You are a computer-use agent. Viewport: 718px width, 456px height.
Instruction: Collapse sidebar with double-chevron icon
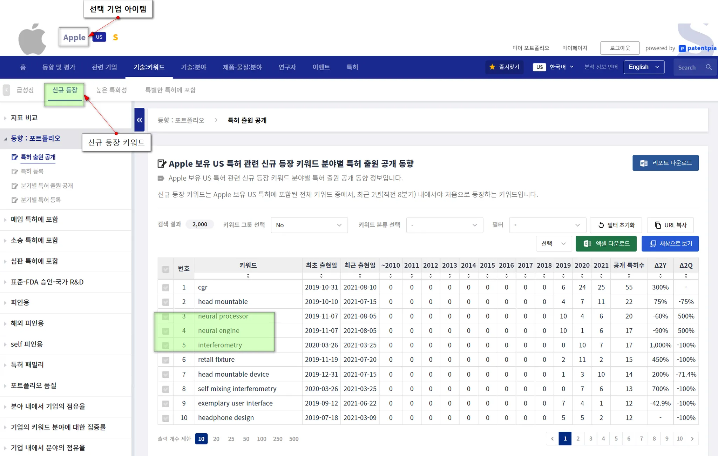pyautogui.click(x=140, y=120)
